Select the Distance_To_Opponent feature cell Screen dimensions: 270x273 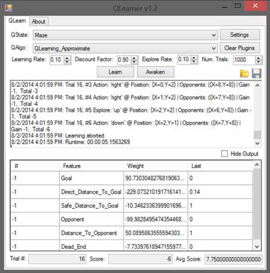pyautogui.click(x=92, y=233)
